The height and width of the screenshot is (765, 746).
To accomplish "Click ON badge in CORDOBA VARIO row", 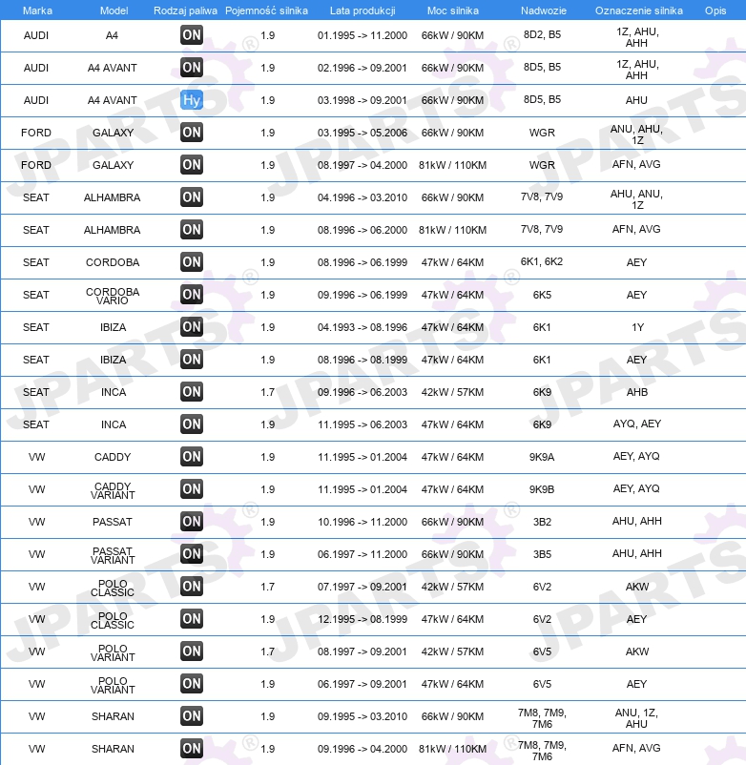I will tap(191, 295).
